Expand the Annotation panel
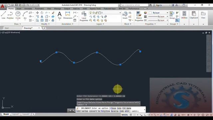213x120 pixels. point(67,24)
